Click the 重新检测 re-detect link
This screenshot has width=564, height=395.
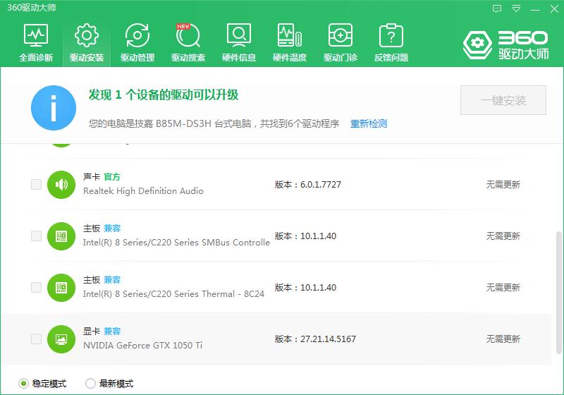[x=369, y=123]
